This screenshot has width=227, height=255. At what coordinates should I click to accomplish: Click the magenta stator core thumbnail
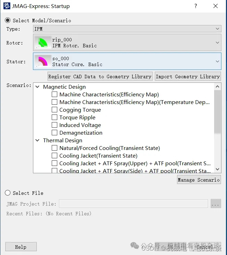[x=43, y=61]
